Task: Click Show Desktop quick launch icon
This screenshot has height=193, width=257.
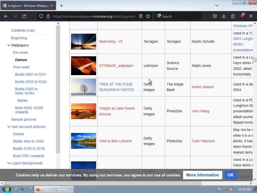Action: 23,189
